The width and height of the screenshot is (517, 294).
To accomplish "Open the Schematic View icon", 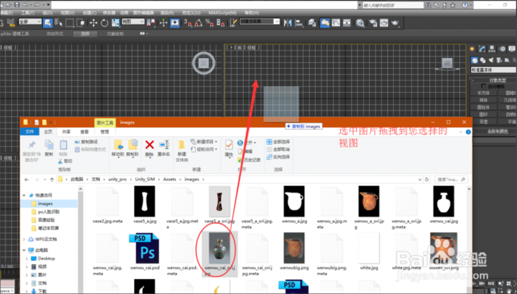I will pyautogui.click(x=347, y=23).
